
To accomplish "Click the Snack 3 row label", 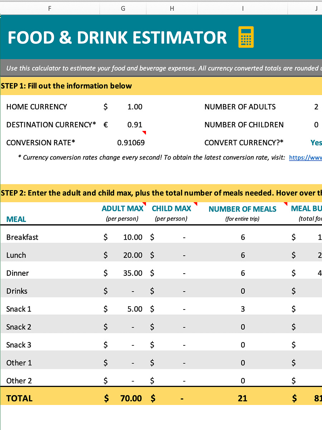I will pos(19,345).
